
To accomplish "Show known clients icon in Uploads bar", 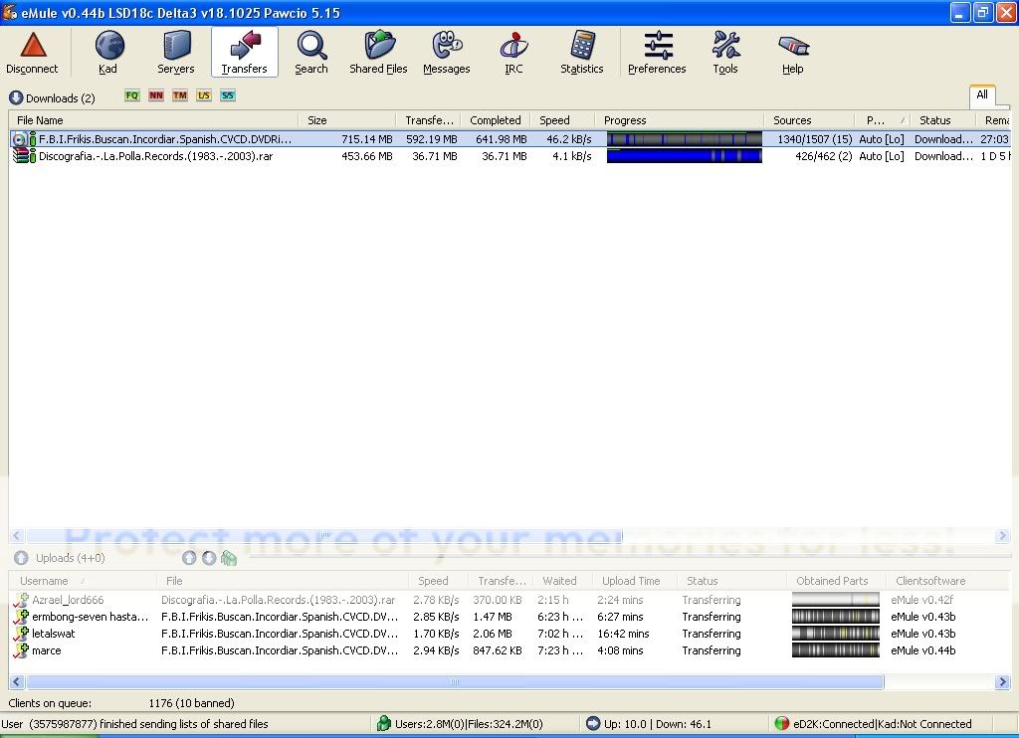I will point(229,558).
